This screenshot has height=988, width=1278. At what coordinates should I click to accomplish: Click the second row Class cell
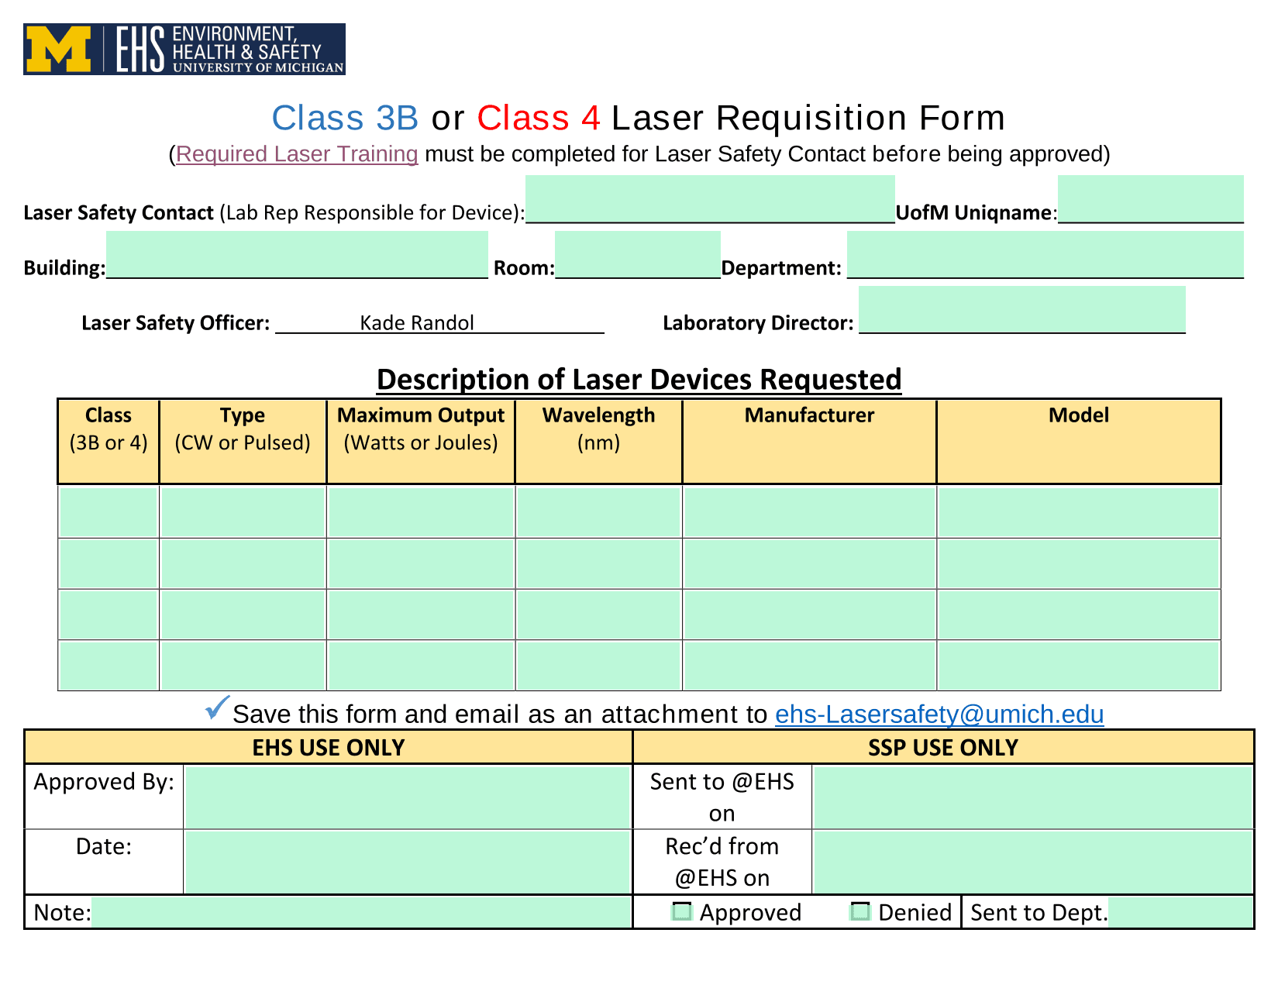coord(109,563)
